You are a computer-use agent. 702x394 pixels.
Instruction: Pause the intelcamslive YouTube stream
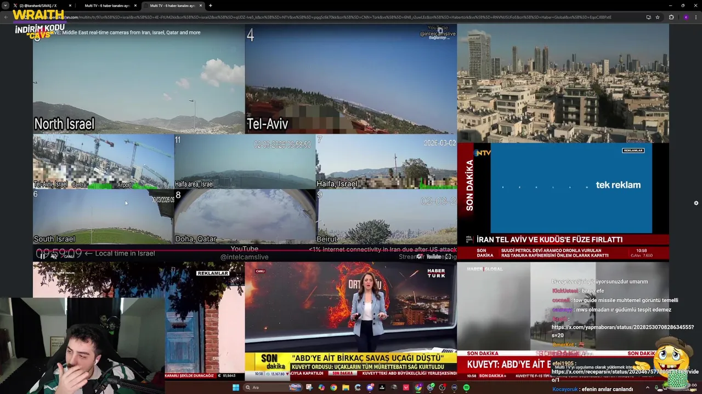click(43, 256)
